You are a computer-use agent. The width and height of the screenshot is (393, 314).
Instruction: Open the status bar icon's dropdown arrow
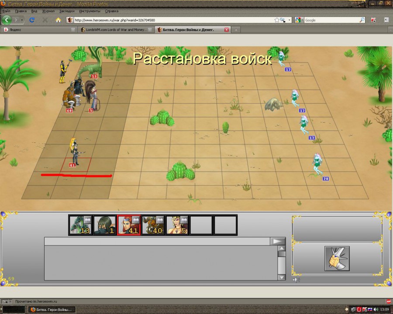[x=10, y=301]
